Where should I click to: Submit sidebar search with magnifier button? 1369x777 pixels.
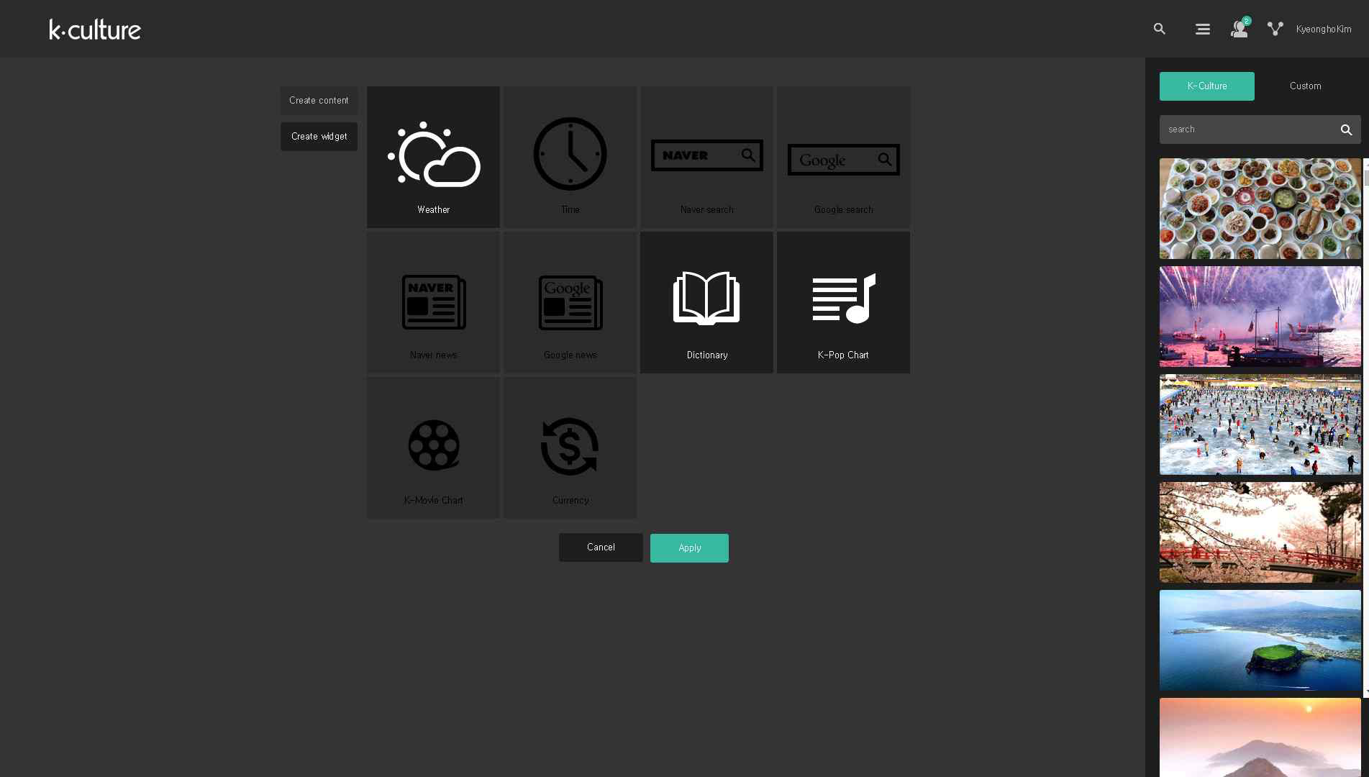(1346, 129)
